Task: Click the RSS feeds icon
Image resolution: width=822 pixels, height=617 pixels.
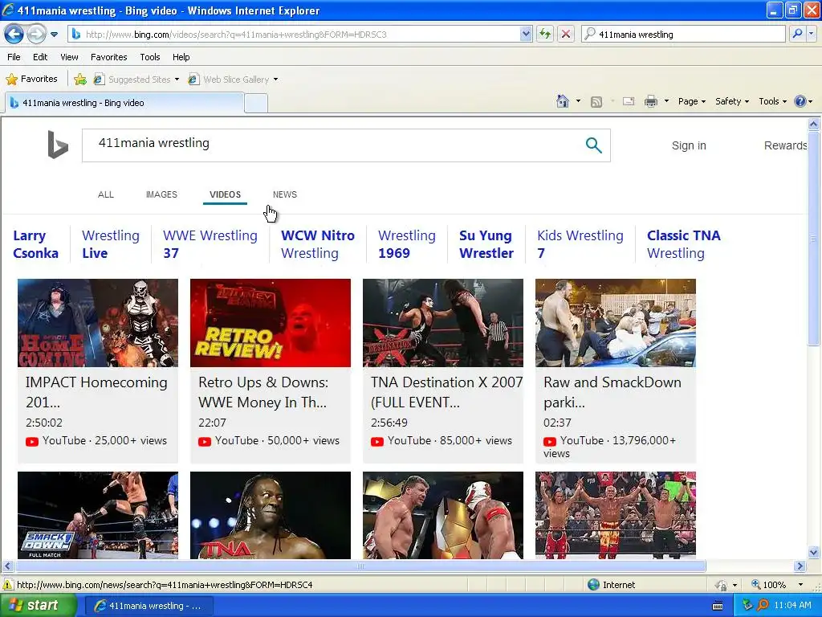Action: tap(596, 102)
